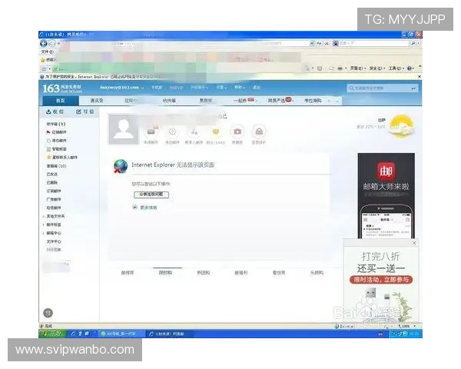Open the 工具(O) tools menu dropdown
Screen dimensions: 461x369
point(396,68)
